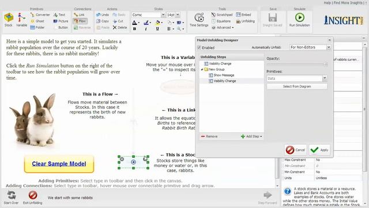Image resolution: width=369 pixels, height=208 pixels.
Task: Toggle bold formatting
Action: click(134, 29)
